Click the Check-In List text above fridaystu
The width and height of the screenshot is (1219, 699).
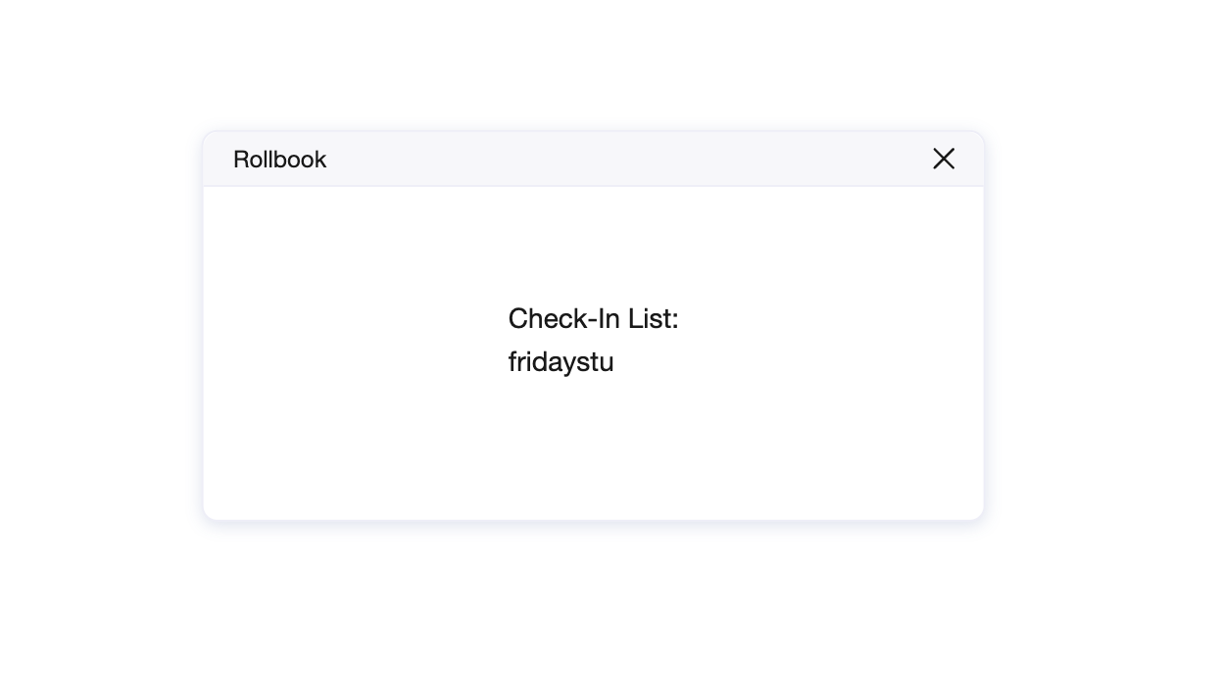(x=593, y=318)
